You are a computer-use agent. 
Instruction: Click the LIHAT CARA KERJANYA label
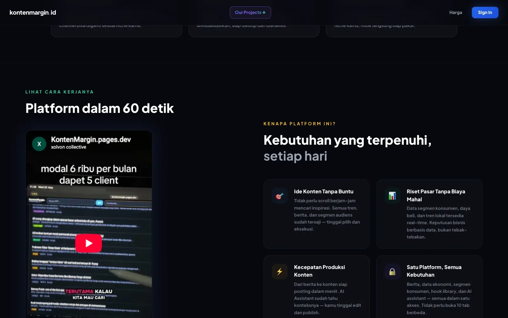pyautogui.click(x=60, y=92)
